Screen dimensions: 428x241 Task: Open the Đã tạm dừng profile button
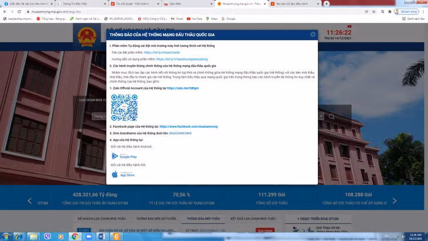click(406, 12)
